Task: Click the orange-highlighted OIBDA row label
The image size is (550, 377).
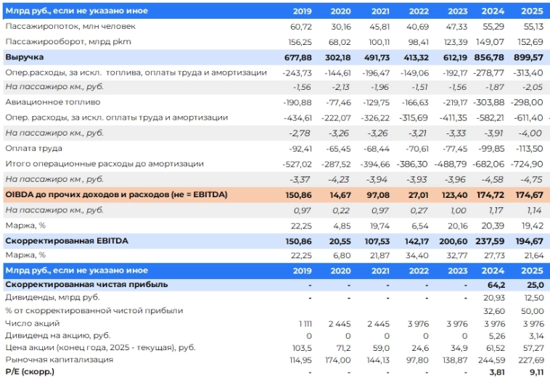Action: (x=116, y=195)
